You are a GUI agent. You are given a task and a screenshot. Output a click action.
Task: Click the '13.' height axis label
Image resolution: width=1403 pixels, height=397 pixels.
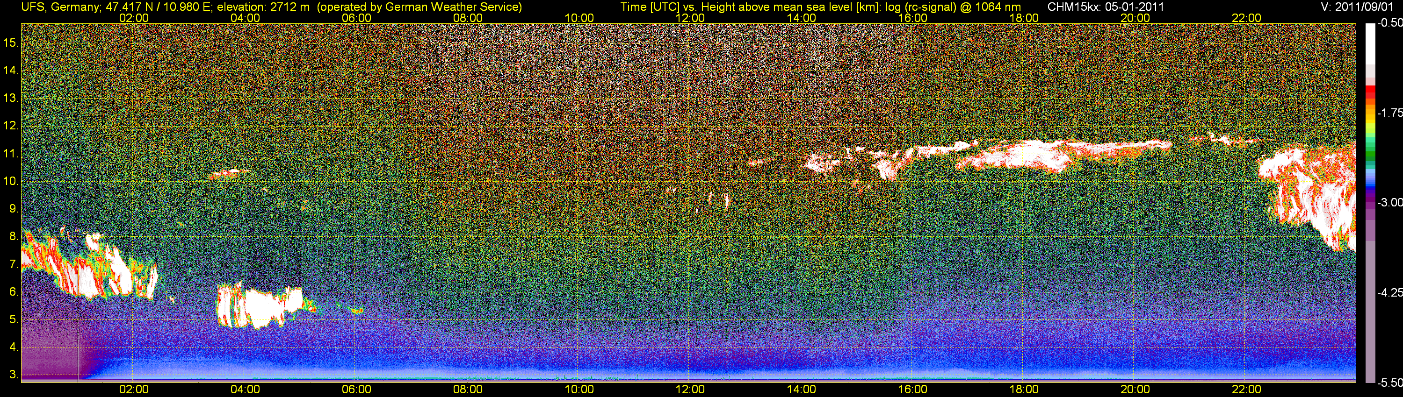(x=11, y=98)
